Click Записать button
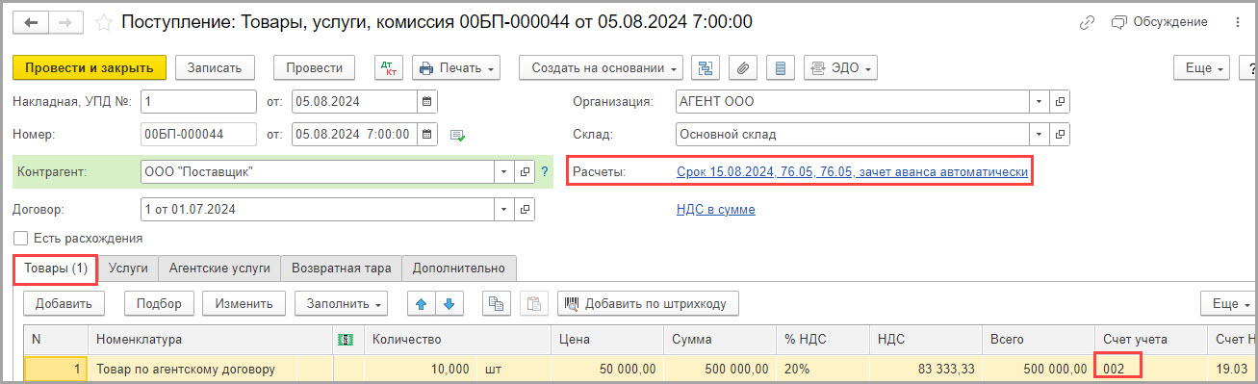The height and width of the screenshot is (384, 1258). click(215, 68)
